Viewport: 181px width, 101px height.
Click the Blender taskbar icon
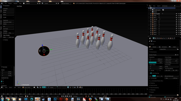point(38,99)
